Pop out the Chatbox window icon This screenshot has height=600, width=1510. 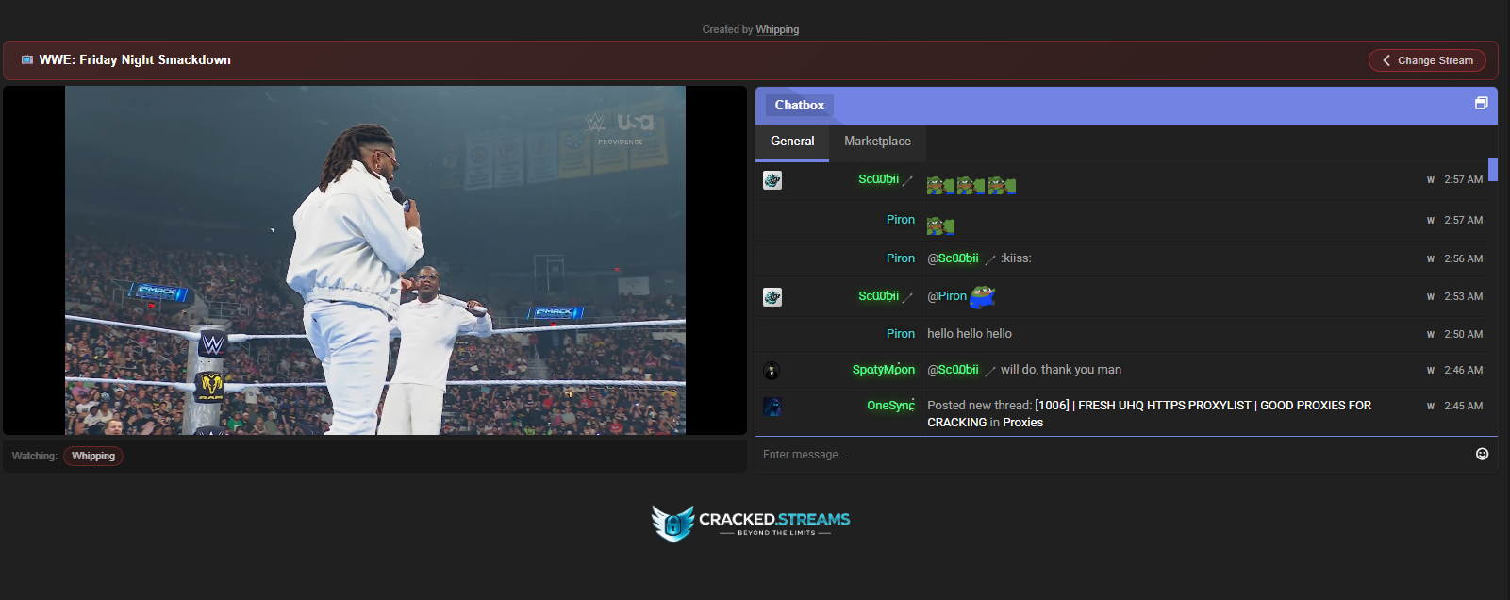tap(1481, 104)
